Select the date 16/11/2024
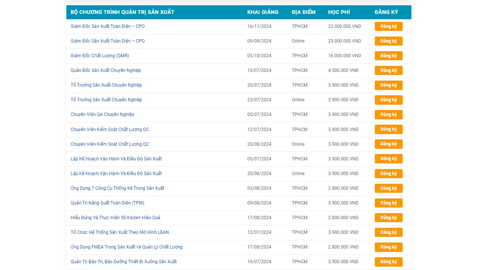The width and height of the screenshot is (480, 270). pos(259,26)
